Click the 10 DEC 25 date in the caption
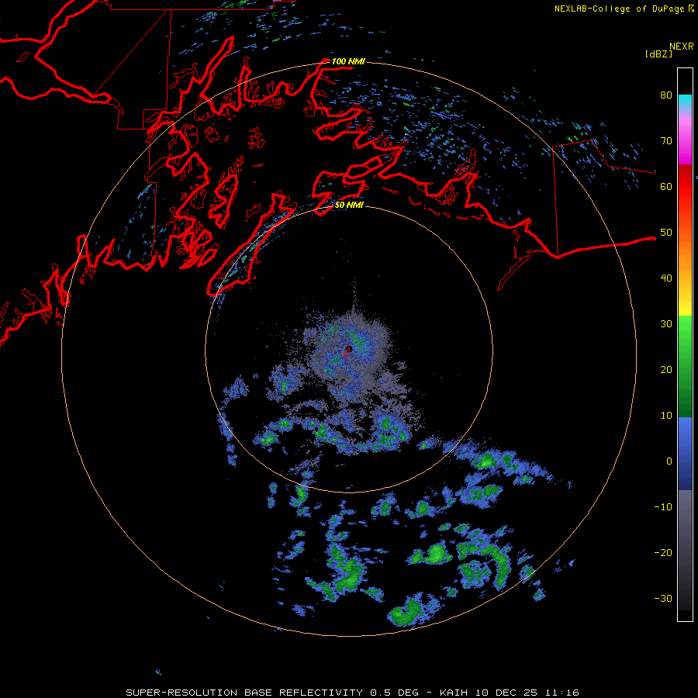Image resolution: width=698 pixels, height=698 pixels. pyautogui.click(x=508, y=693)
